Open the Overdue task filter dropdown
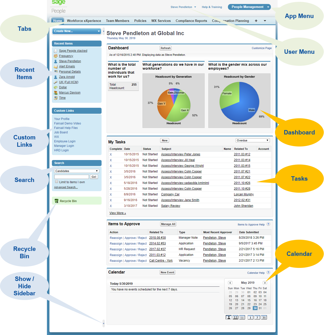Viewport: 324px width, 335px height. pos(252,140)
